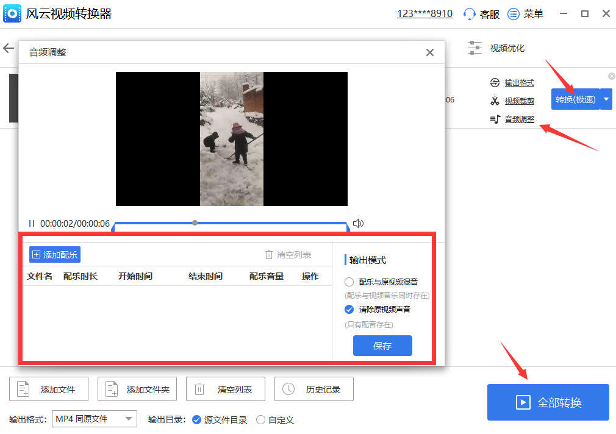The height and width of the screenshot is (434, 616).
Task: Remove the file with the small gray x icon
Action: coord(611,76)
